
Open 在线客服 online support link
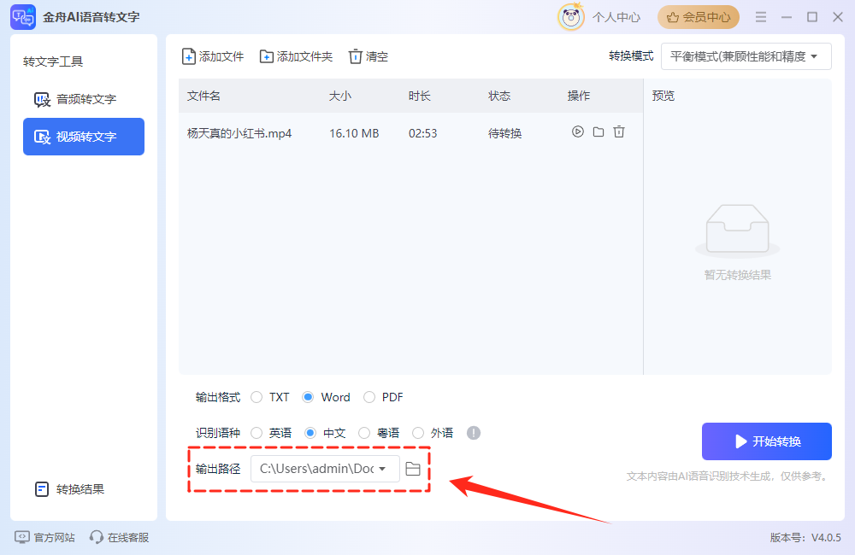point(120,537)
